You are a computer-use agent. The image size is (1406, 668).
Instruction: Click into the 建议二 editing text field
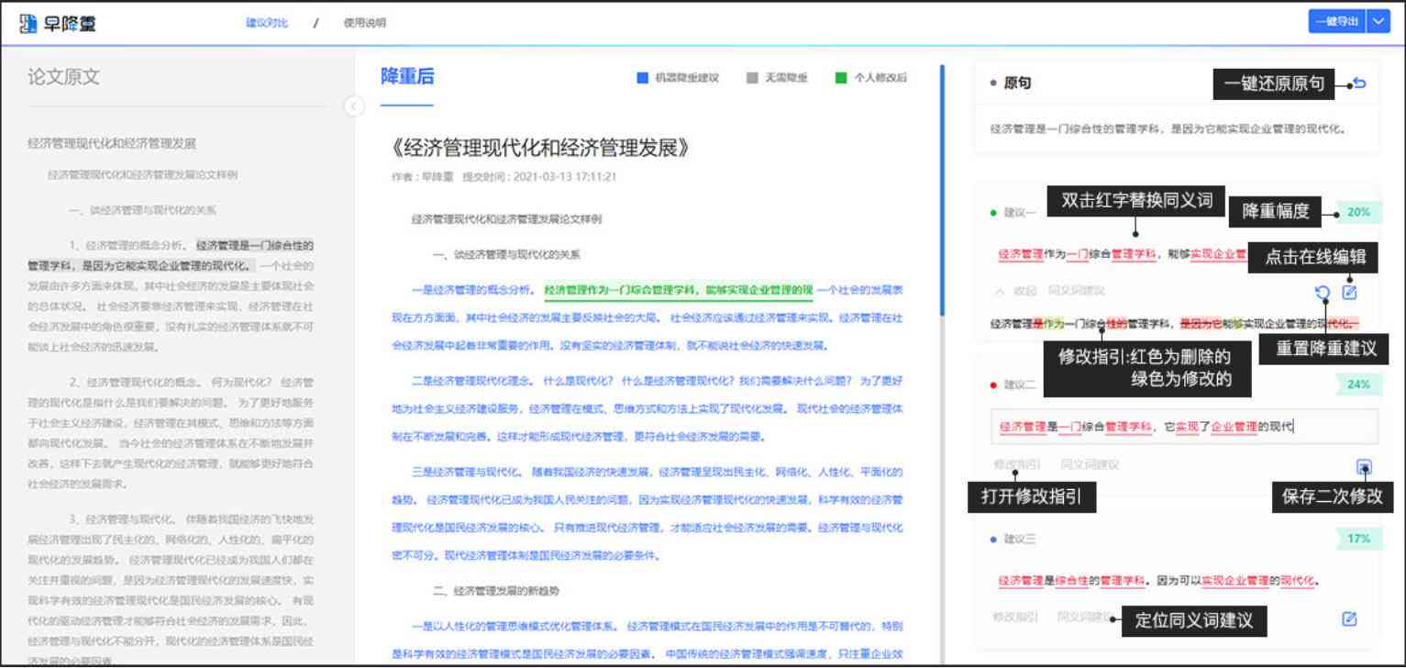[1184, 427]
